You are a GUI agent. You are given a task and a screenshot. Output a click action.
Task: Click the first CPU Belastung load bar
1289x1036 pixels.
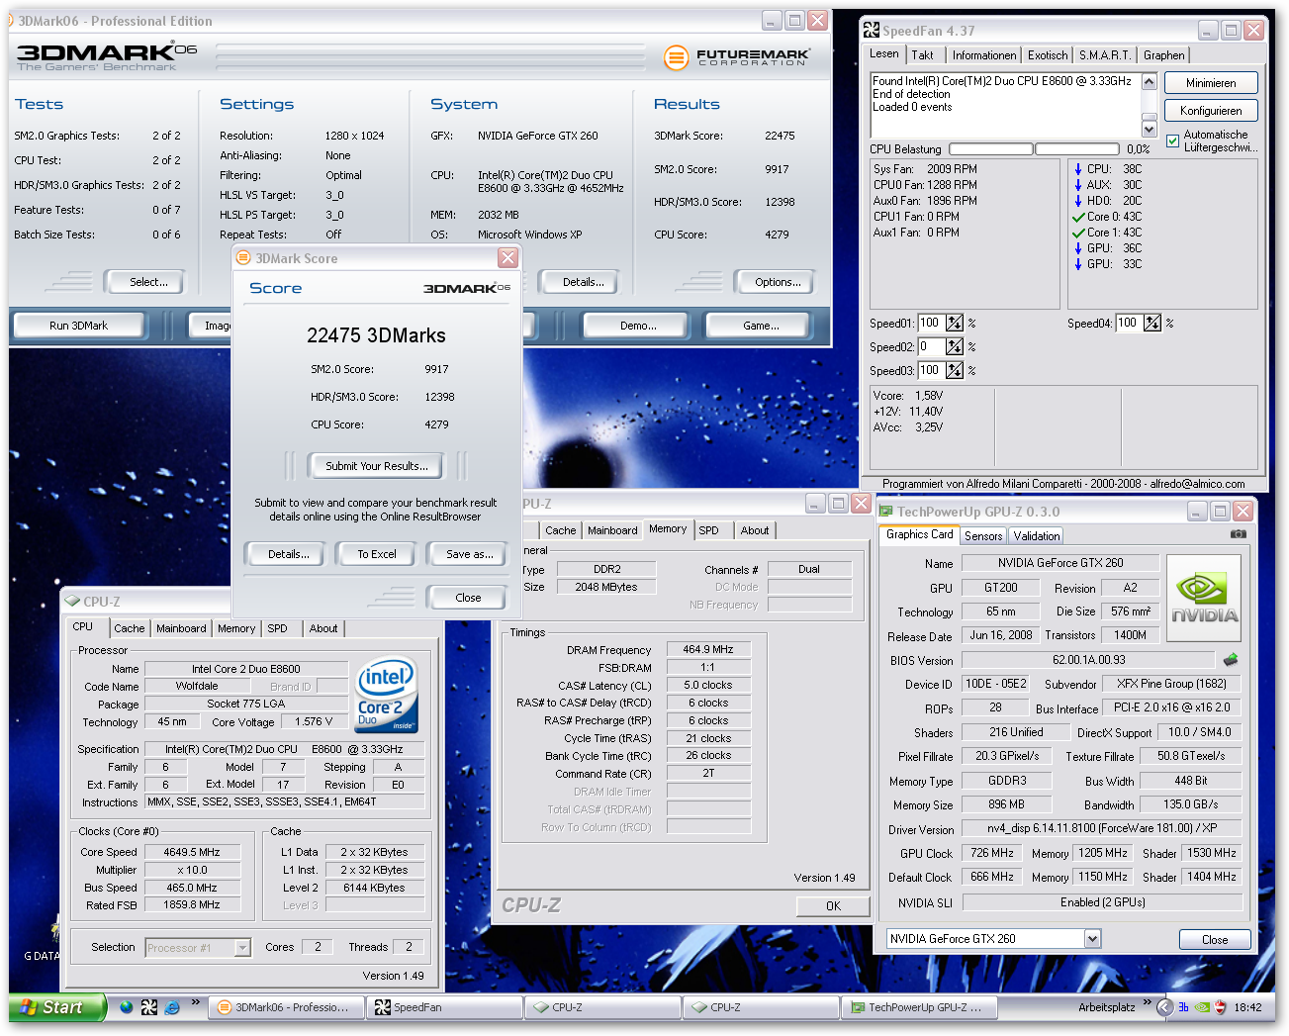pos(991,149)
